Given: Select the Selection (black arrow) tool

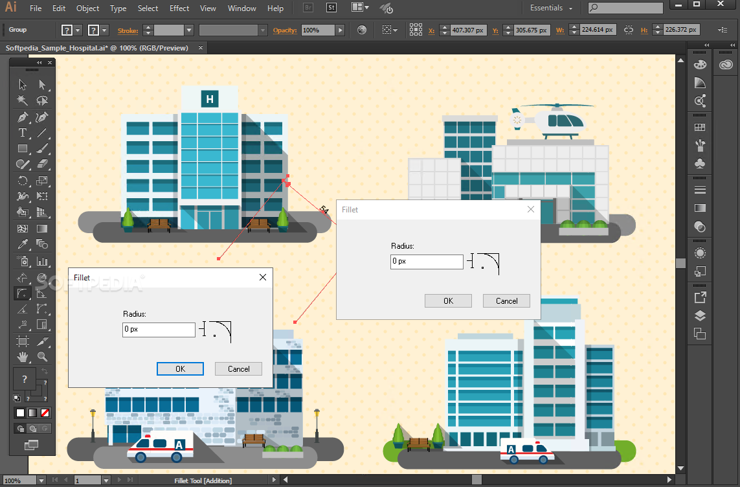Looking at the screenshot, I should tap(22, 84).
